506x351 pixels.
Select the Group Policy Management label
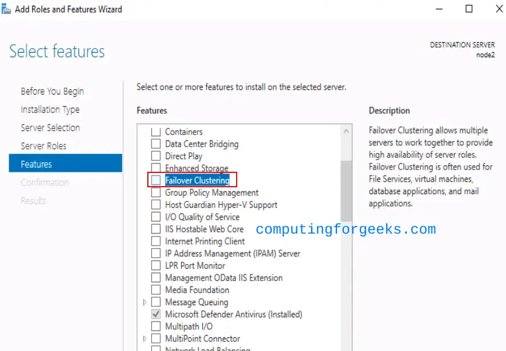point(211,193)
